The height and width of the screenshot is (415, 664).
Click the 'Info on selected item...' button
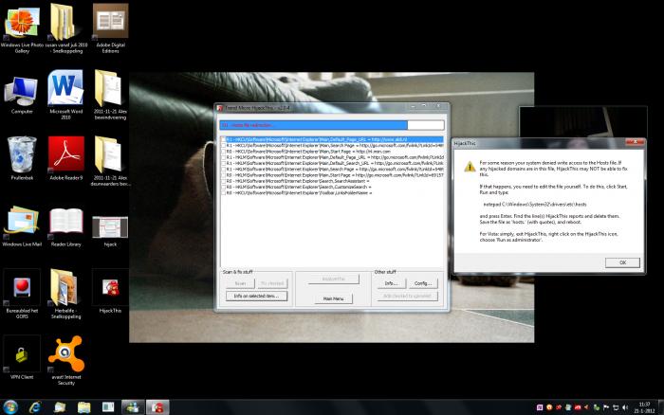tap(257, 296)
